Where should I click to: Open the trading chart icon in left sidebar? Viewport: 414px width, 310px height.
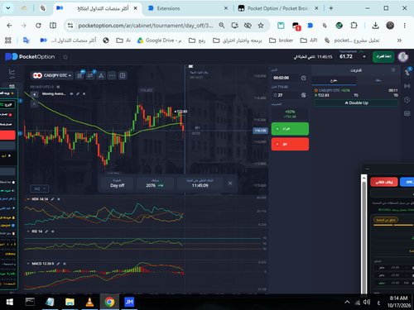[12, 73]
